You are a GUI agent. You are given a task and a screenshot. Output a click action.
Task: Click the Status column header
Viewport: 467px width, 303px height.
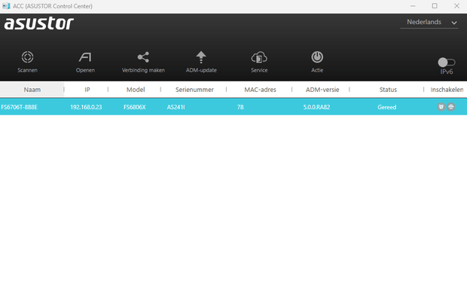[x=388, y=90]
